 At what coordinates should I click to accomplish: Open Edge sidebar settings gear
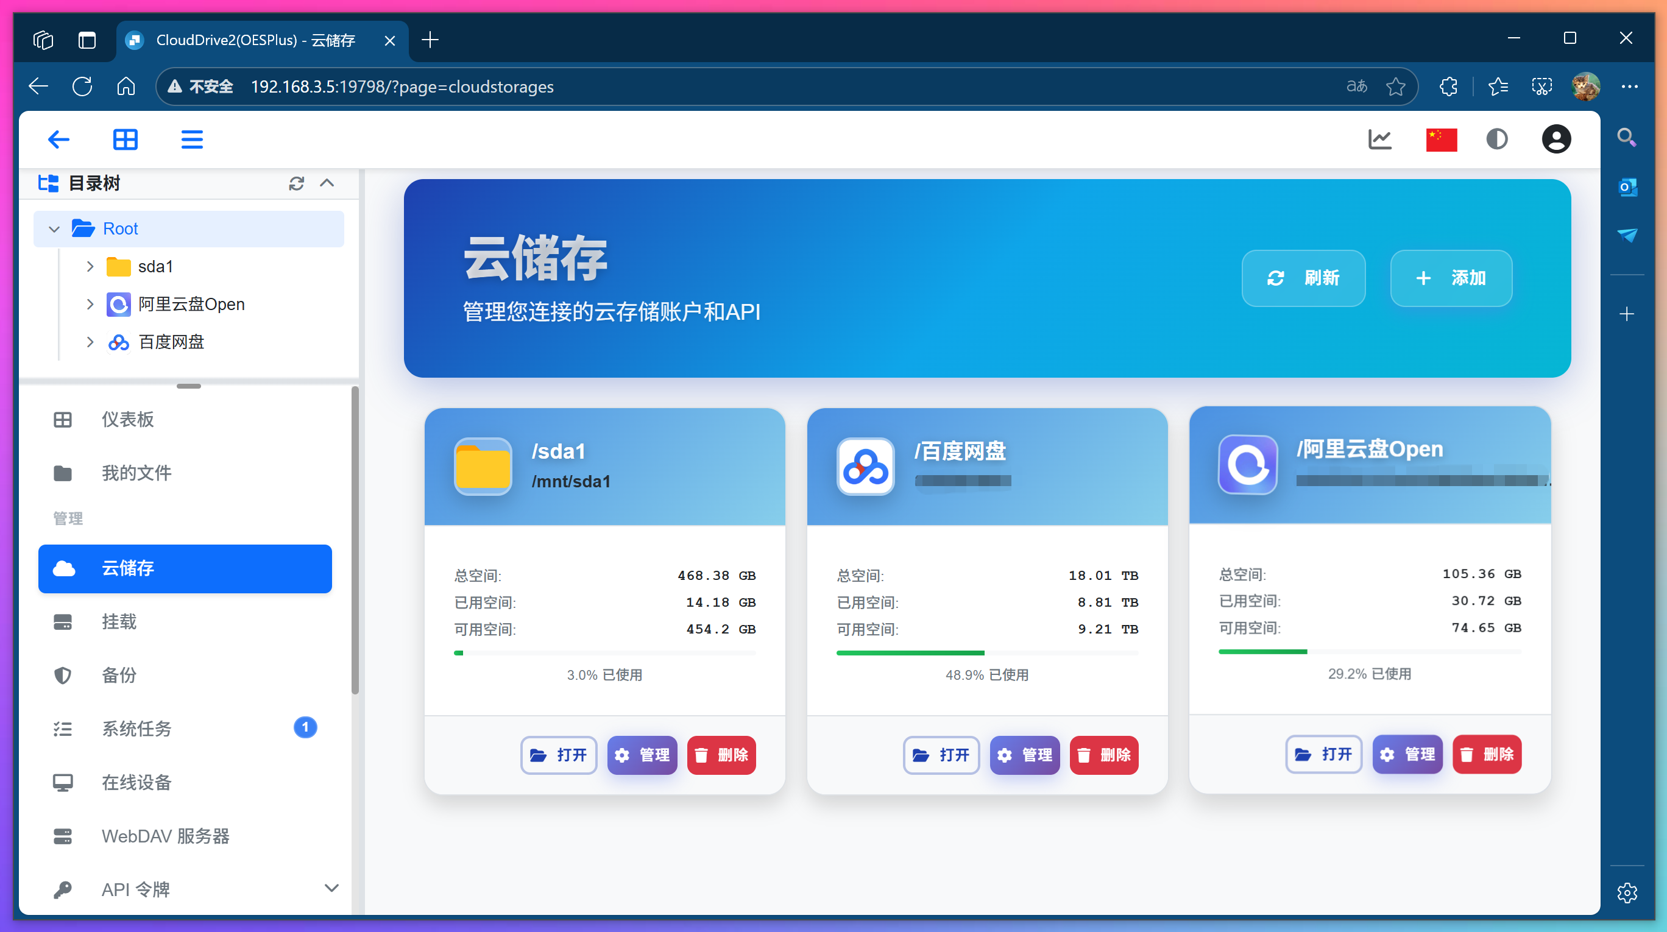[x=1627, y=892]
